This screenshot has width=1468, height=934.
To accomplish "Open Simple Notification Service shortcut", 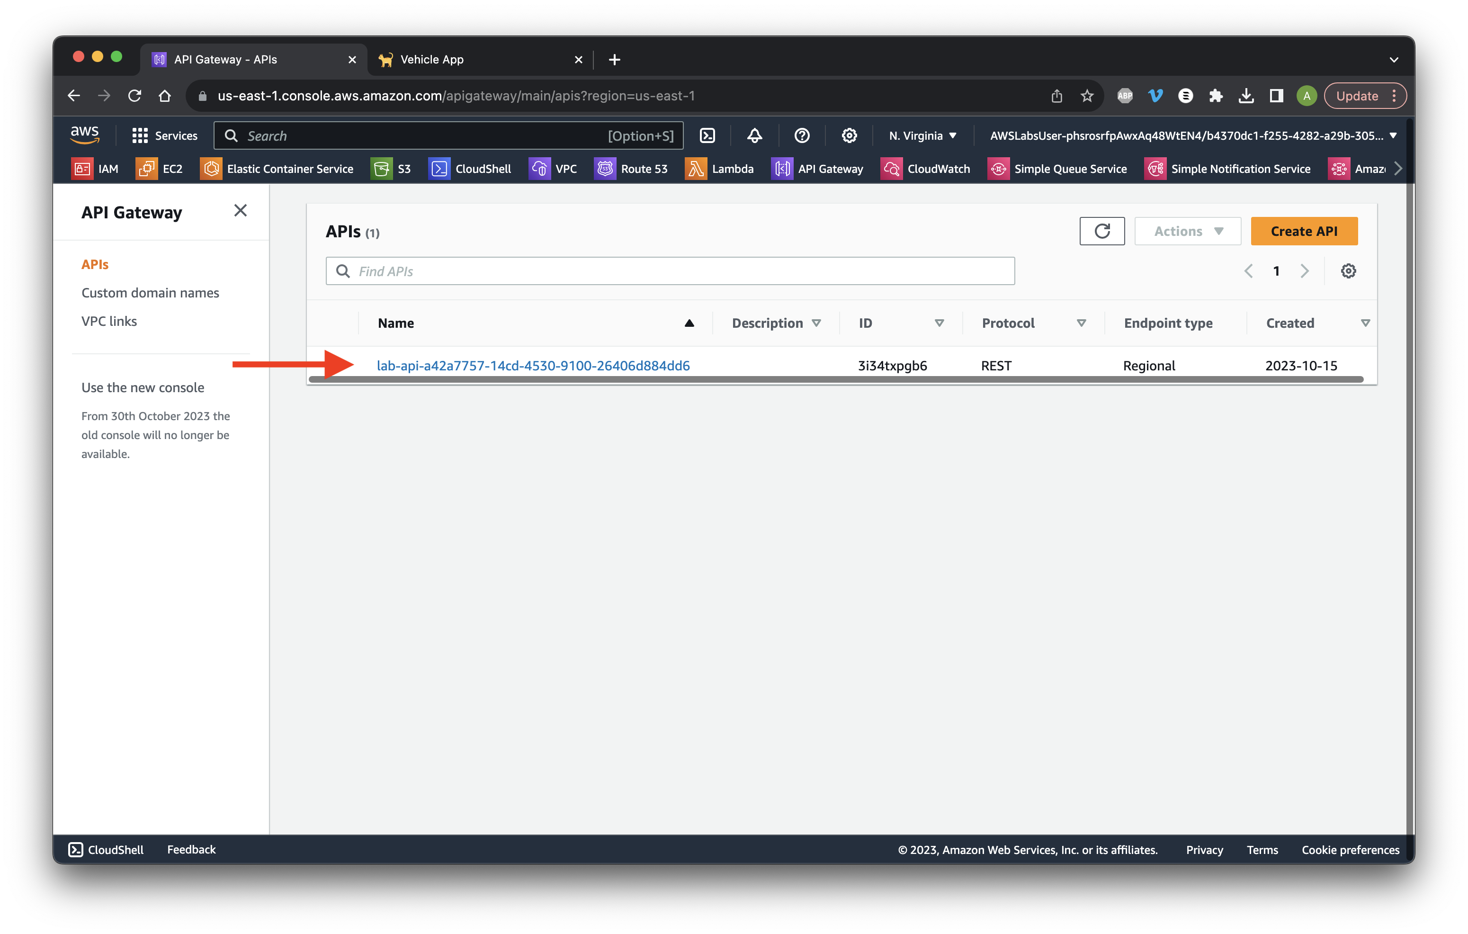I will pyautogui.click(x=1228, y=169).
